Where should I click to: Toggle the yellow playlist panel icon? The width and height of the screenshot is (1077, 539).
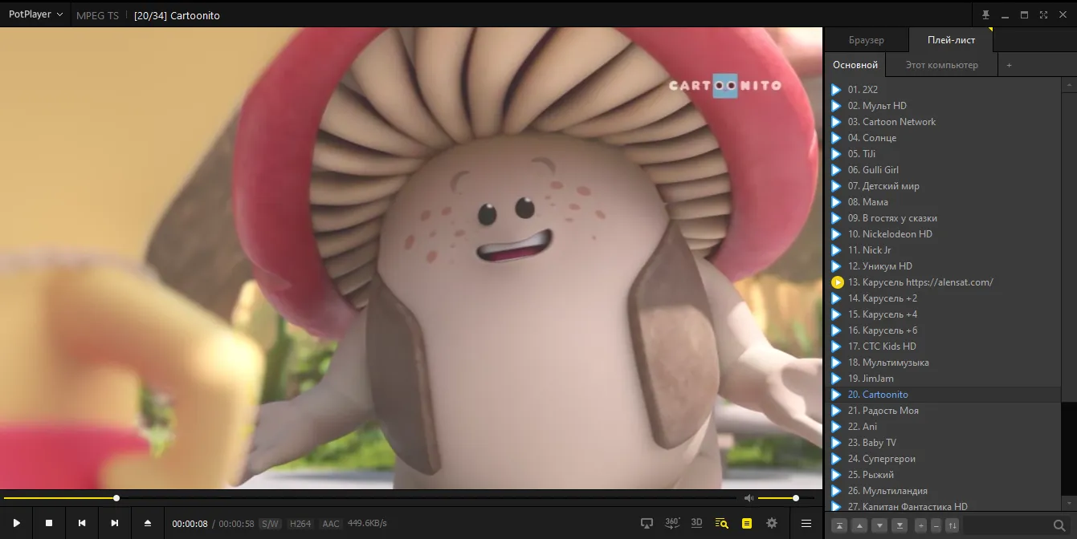pos(747,523)
